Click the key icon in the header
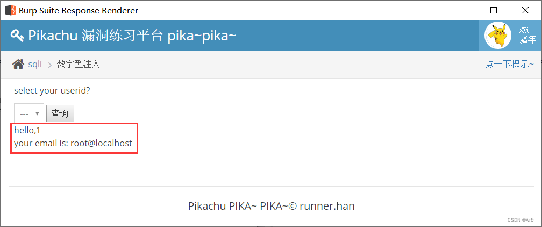This screenshot has height=227, width=542. click(x=17, y=36)
